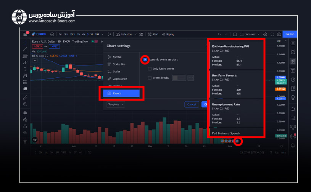Image resolution: width=311 pixels, height=192 pixels.
Task: Enable Only future events checkbox
Action: pos(150,69)
